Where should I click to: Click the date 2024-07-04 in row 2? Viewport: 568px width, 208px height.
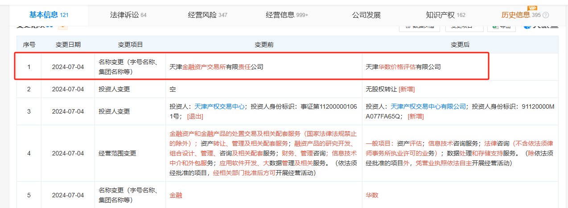tap(68, 89)
